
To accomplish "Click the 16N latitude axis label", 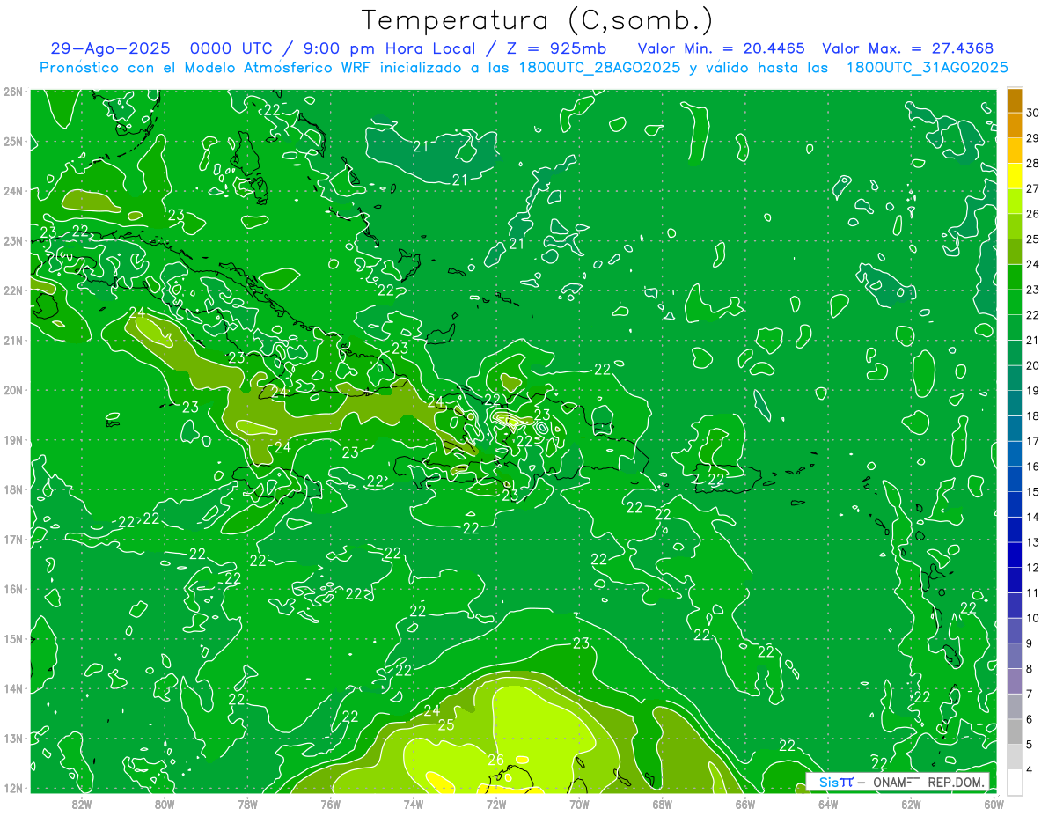I will pos(12,589).
